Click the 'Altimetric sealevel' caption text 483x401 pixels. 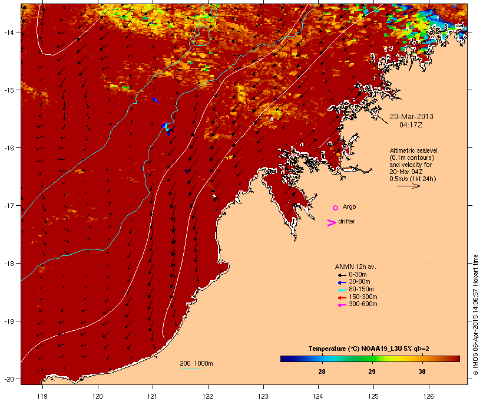coord(413,150)
